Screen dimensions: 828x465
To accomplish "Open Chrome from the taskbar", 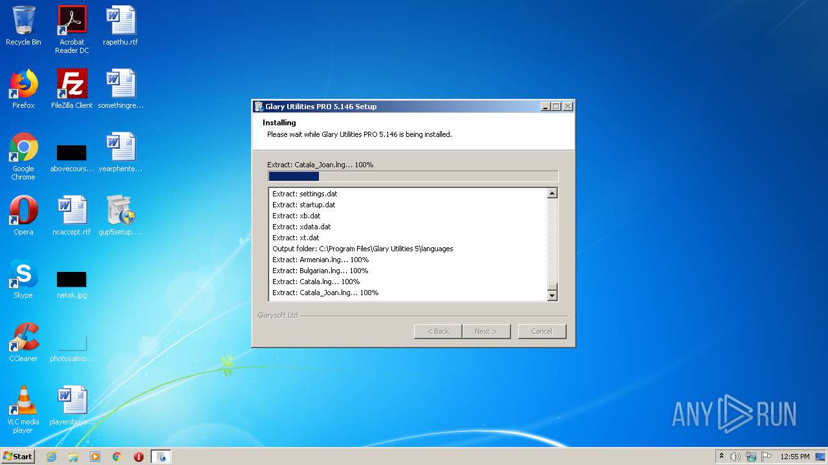I will pos(117,457).
